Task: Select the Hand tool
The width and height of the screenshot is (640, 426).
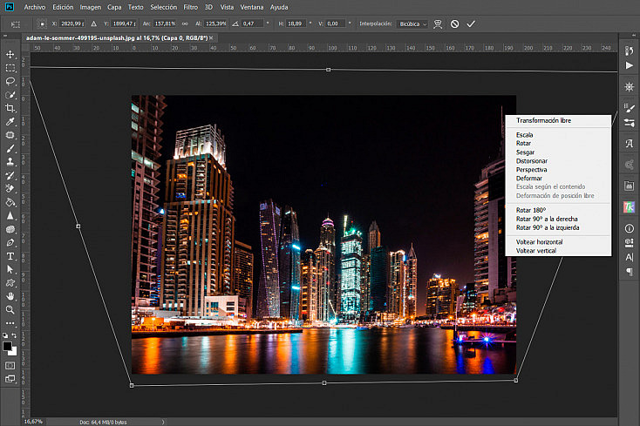Action: (10, 296)
